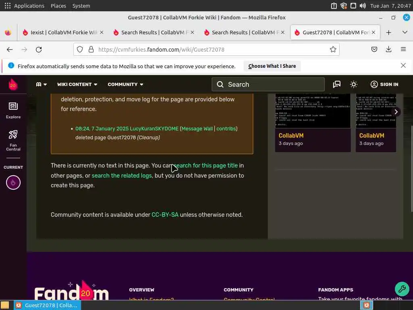Expand the COMMUNITY dropdown
Image resolution: width=413 pixels, height=310 pixels.
pyautogui.click(x=125, y=84)
